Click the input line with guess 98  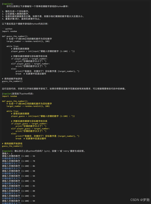[x=18, y=171]
